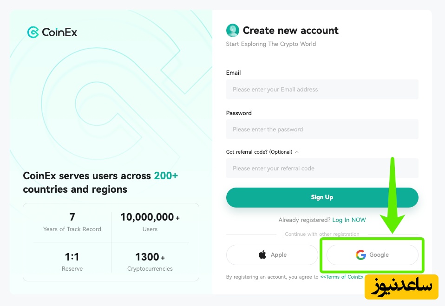
Task: Click the avatar icon beside Create new account
Action: tap(232, 31)
